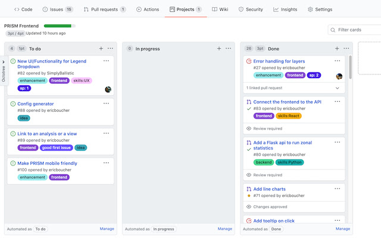This screenshot has width=381, height=238.
Task: Click the PRISM Frontend progress bar
Action: click(x=60, y=26)
